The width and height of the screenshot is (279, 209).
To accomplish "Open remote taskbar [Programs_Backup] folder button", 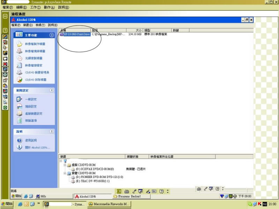I will [x=132, y=196].
